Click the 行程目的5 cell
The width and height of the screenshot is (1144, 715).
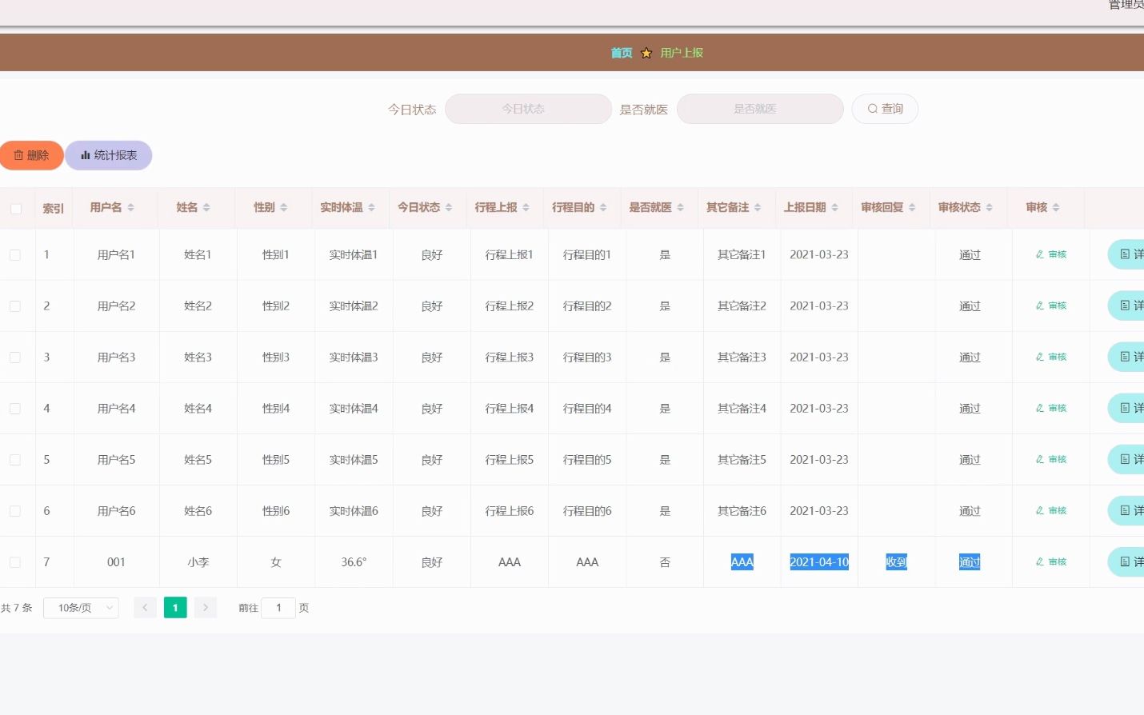coord(587,460)
